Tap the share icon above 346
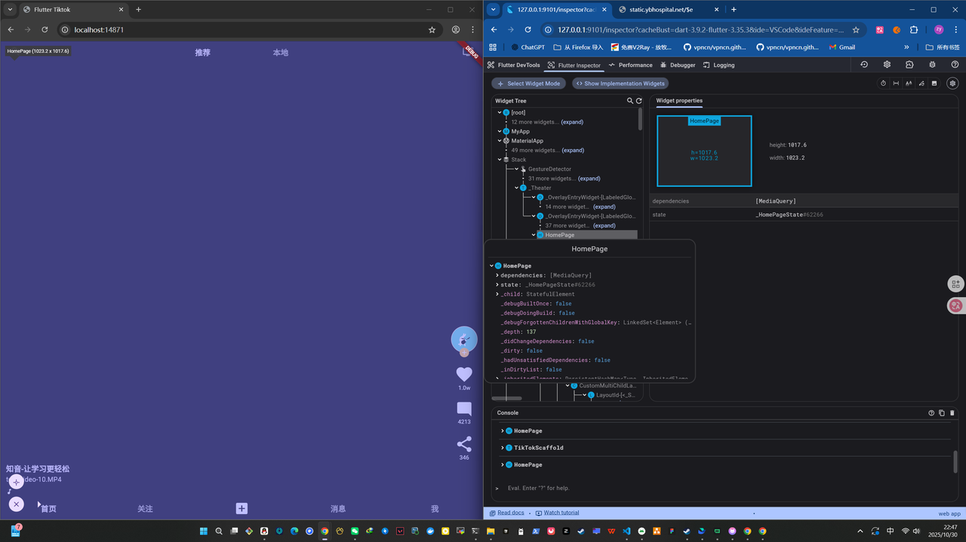 (x=464, y=444)
